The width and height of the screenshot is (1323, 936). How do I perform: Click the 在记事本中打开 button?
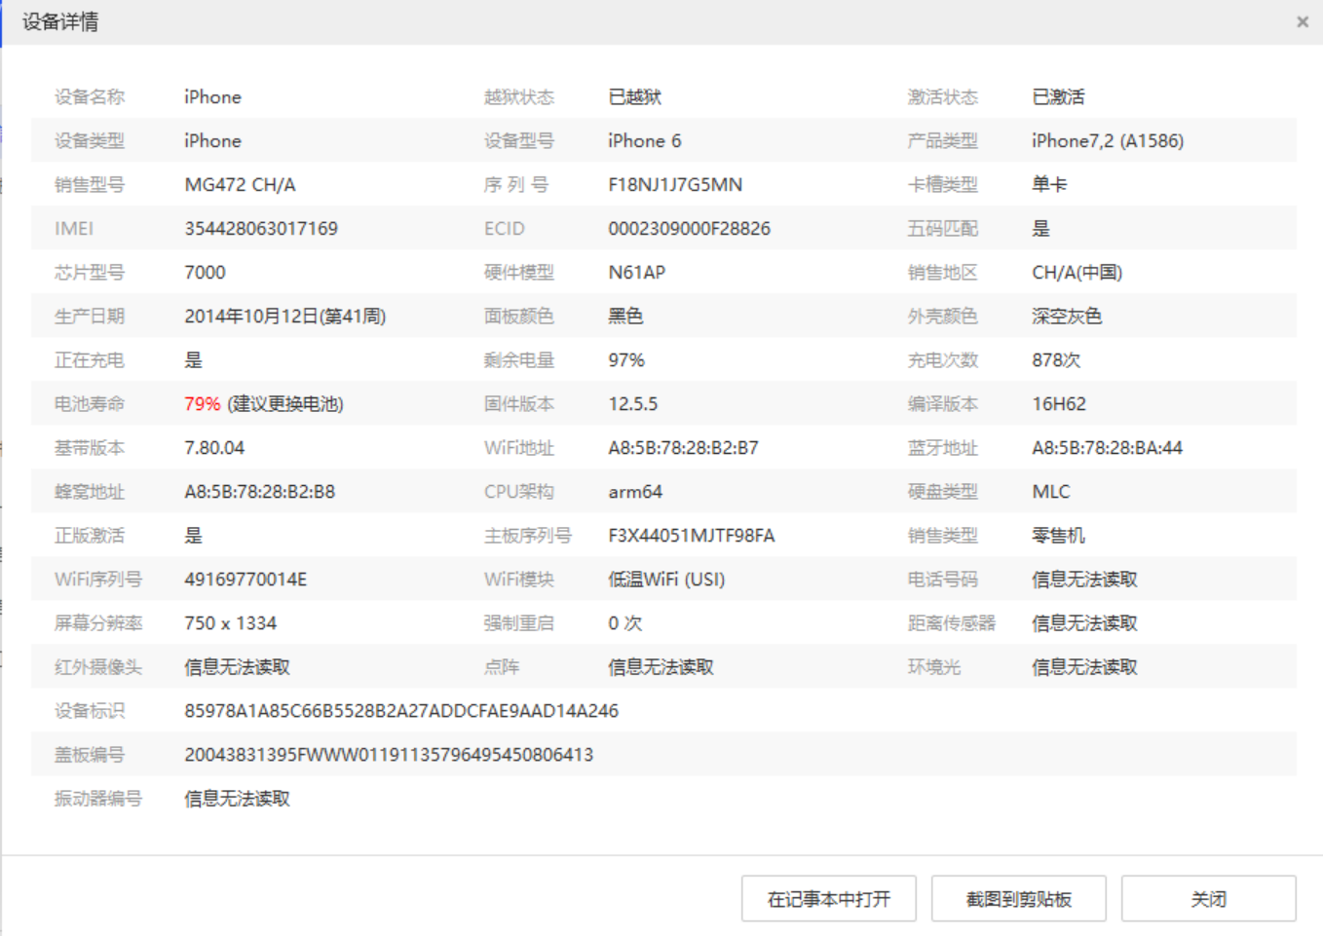coord(828,898)
